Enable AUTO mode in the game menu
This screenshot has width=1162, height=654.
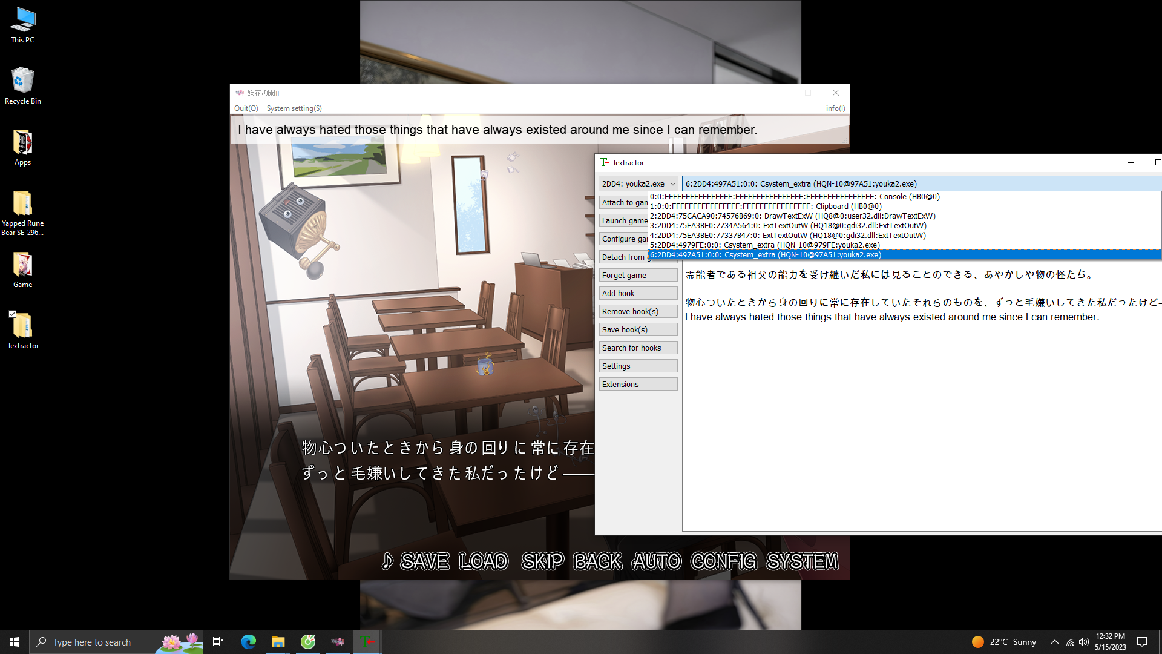[656, 561]
